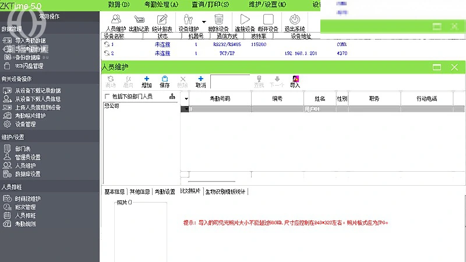This screenshot has height=262, width=466.
Task: Click 增加 plus icon in 人员维护
Action: [x=147, y=82]
